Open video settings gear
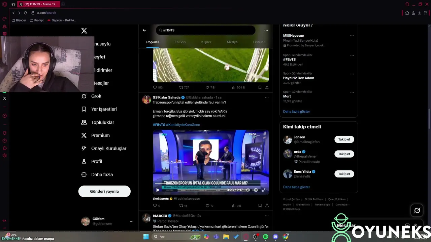The width and height of the screenshot is (431, 242). tap(256, 190)
